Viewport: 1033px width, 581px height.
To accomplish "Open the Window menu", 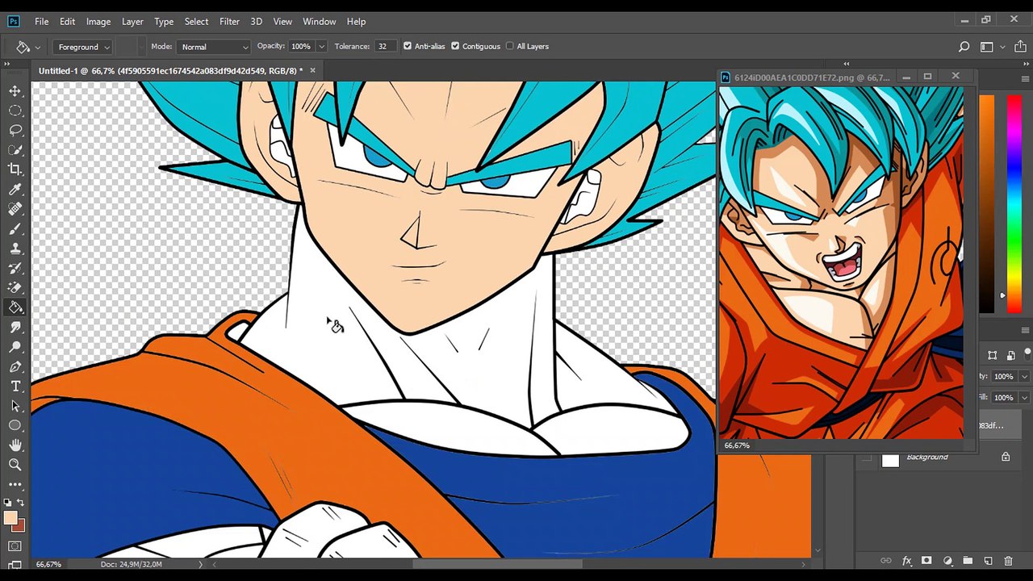I will pos(320,22).
